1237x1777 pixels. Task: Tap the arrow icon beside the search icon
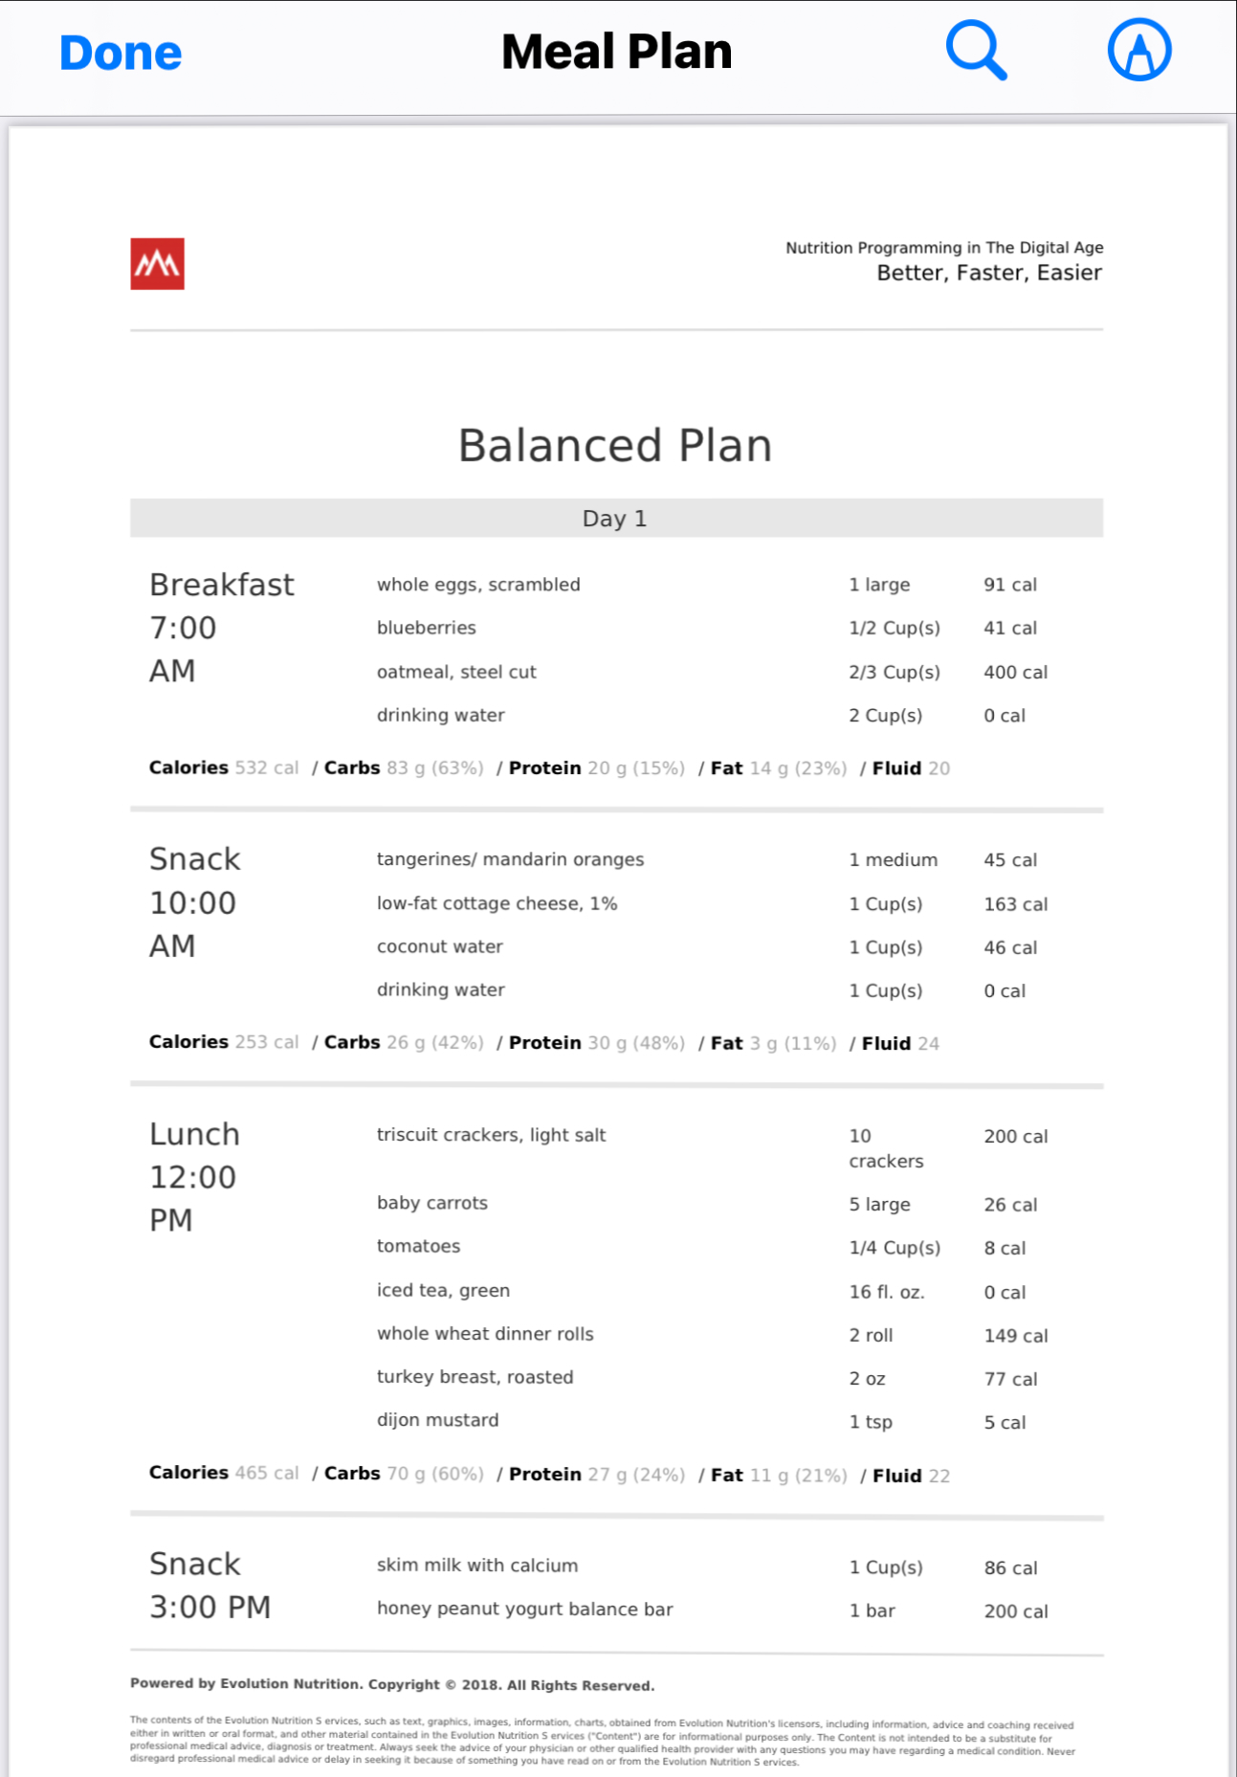point(1138,51)
